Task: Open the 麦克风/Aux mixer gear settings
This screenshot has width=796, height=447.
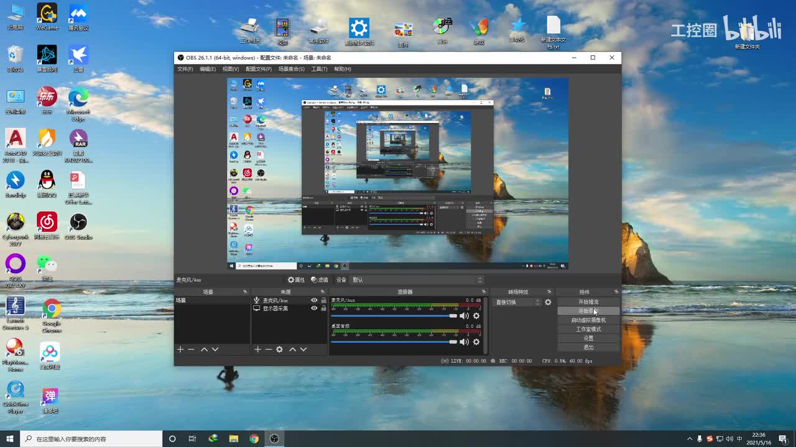Action: (476, 316)
